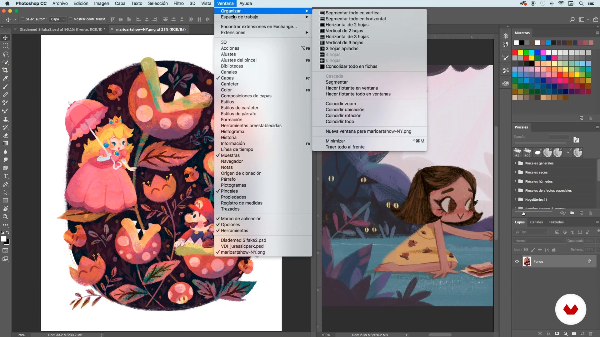Select the Gradient tool
Image resolution: width=600 pixels, height=337 pixels.
(x=5, y=144)
